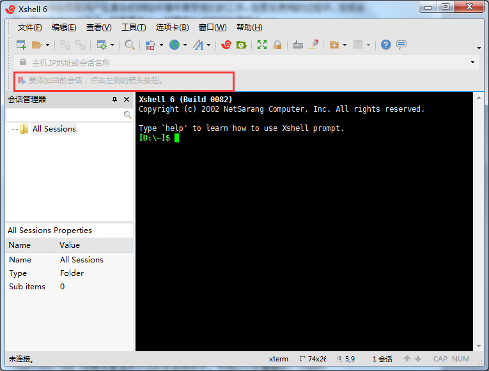Expand the Layout dropdown arrow

pyautogui.click(x=368, y=45)
